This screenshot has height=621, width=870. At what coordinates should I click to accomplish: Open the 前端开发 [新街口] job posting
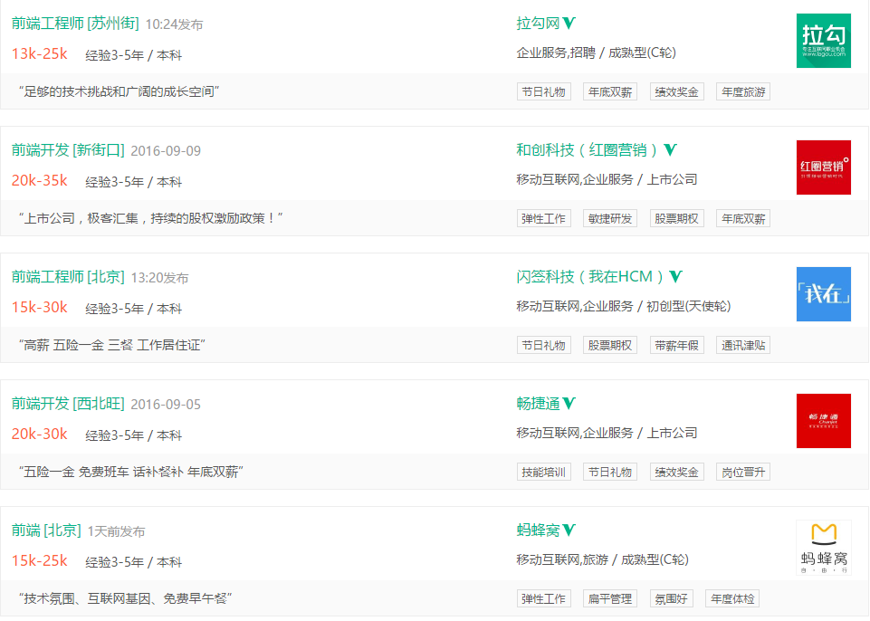tap(68, 150)
